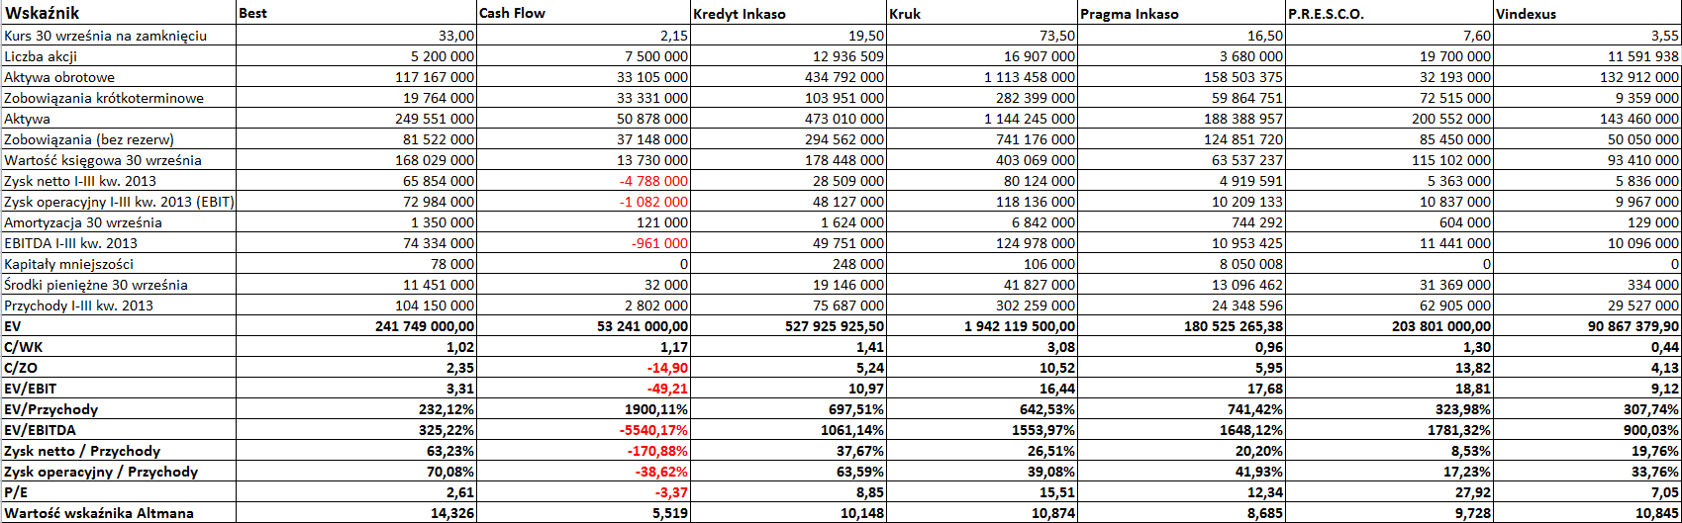Screen dimensions: 1682x523
Task: Select row label 'Kurs 30 września na zamknięciu'
Action: tap(105, 36)
